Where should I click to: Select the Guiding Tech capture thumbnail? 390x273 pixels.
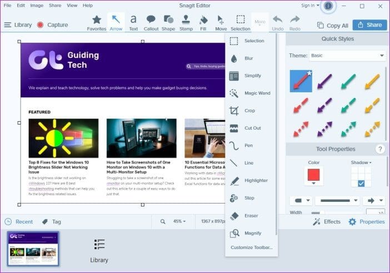(33, 249)
